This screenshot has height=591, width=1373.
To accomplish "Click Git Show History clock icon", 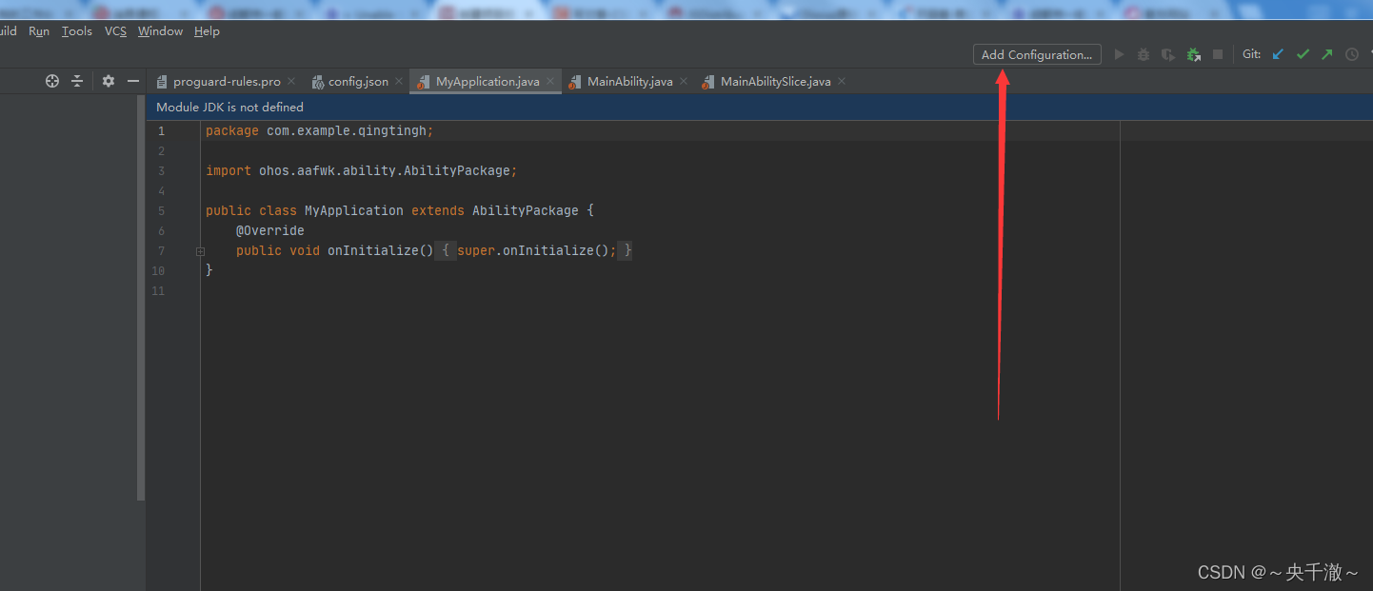I will pos(1352,54).
